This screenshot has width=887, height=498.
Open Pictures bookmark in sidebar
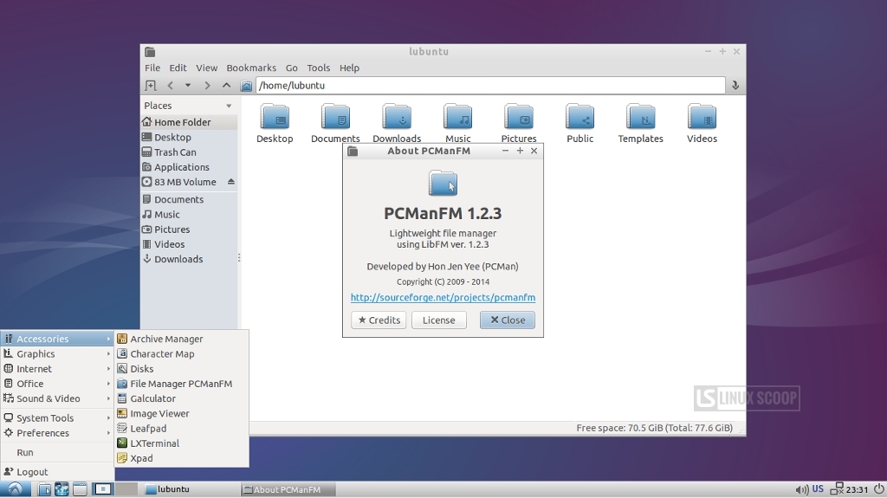tap(189, 230)
